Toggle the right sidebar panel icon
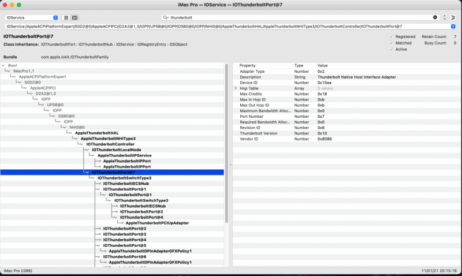The width and height of the screenshot is (462, 276). coord(453,18)
